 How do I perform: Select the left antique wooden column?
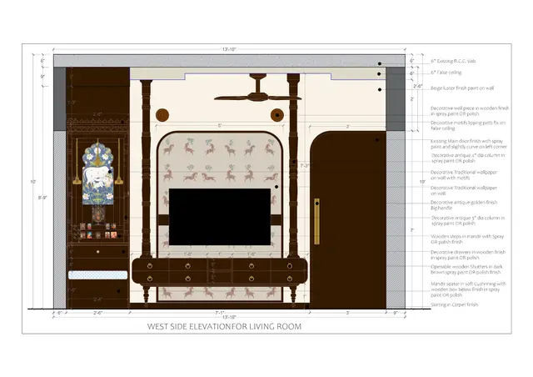coord(146,168)
